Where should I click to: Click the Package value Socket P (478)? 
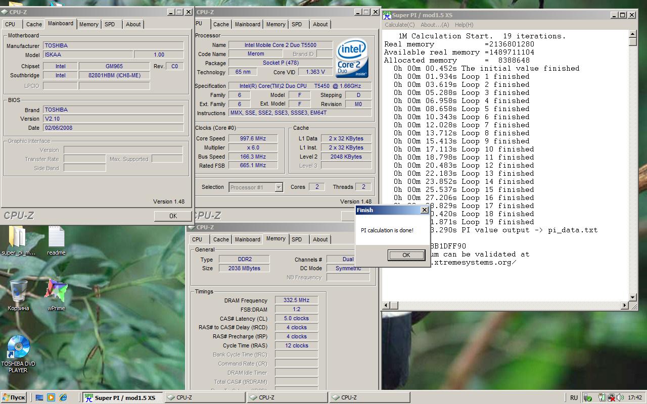click(x=281, y=63)
